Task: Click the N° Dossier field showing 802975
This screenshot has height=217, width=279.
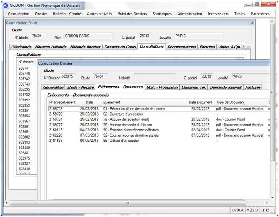Action: pyautogui.click(x=68, y=76)
